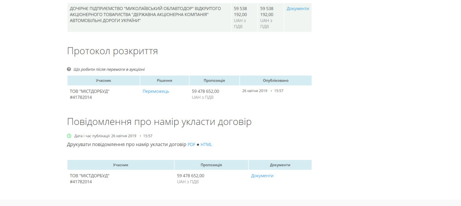Click Документи column header in notice table

280,165
